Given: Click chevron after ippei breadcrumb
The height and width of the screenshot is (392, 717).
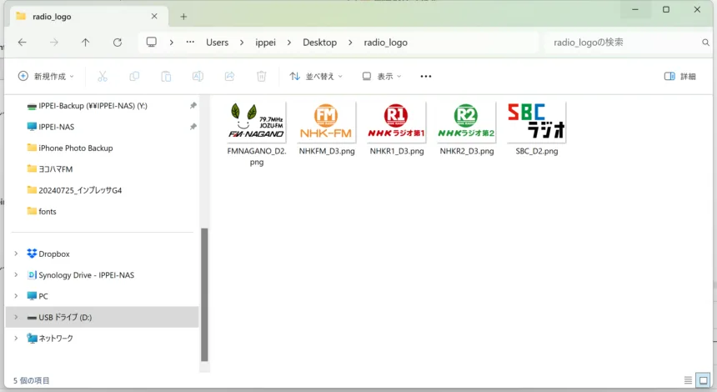Looking at the screenshot, I should point(289,43).
